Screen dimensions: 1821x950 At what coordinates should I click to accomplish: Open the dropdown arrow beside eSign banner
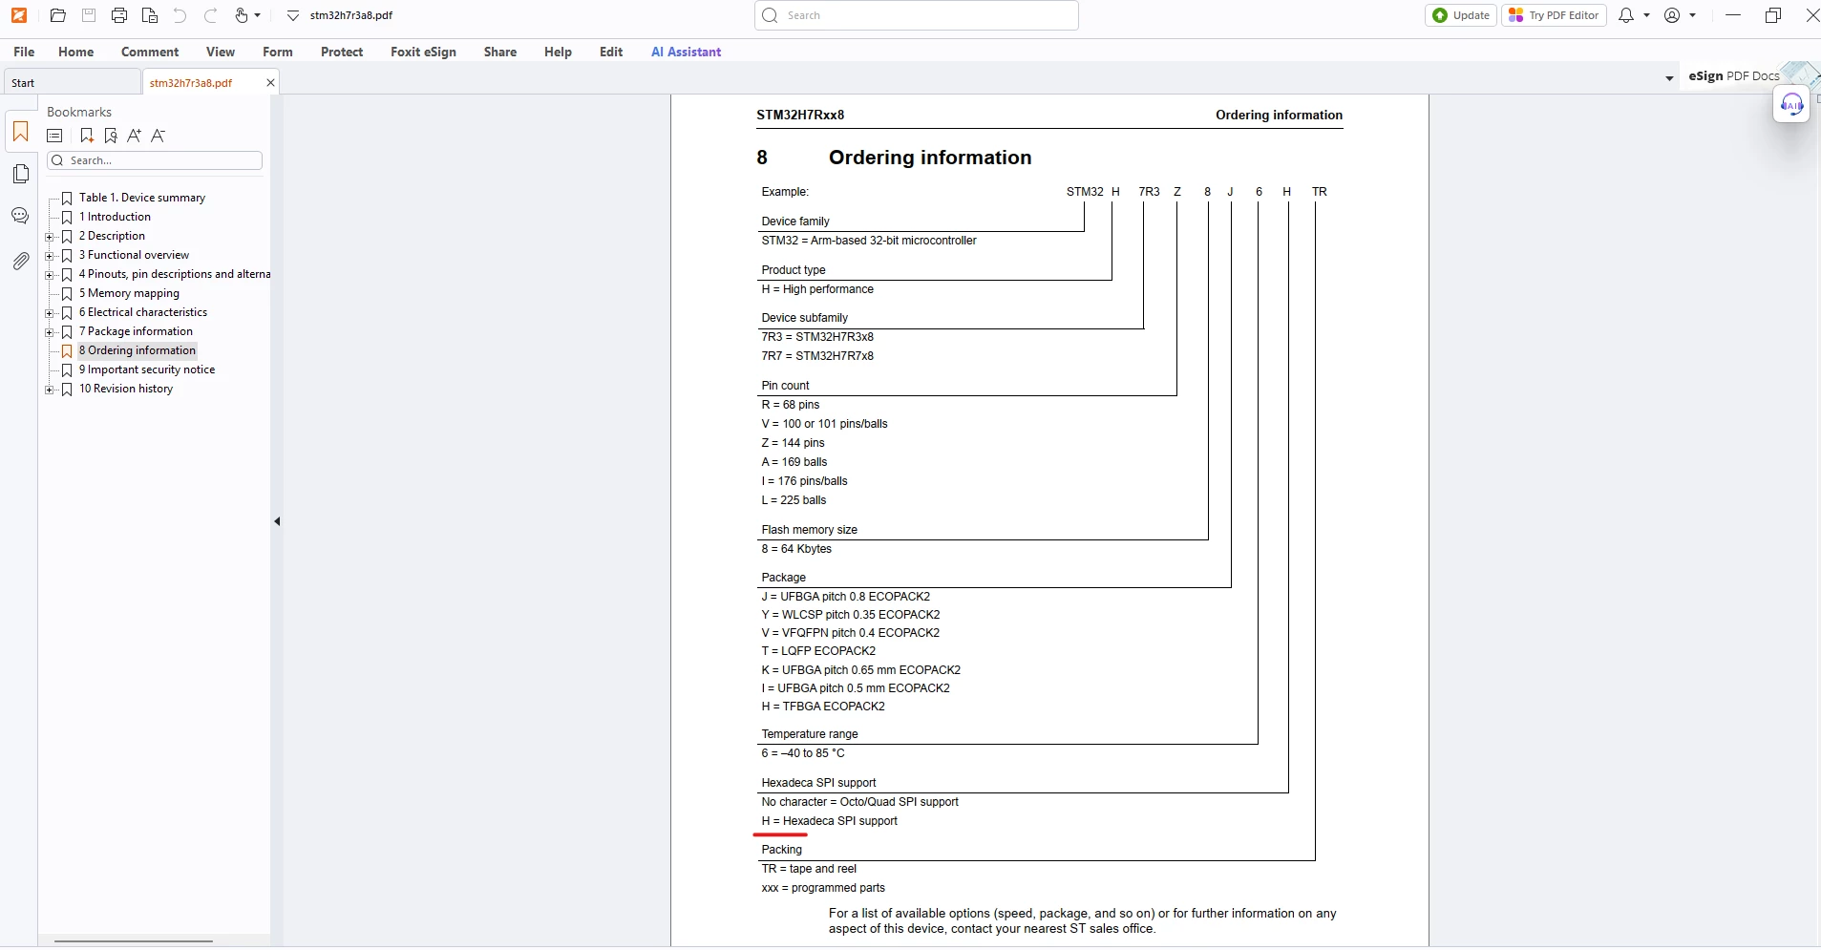[1669, 78]
